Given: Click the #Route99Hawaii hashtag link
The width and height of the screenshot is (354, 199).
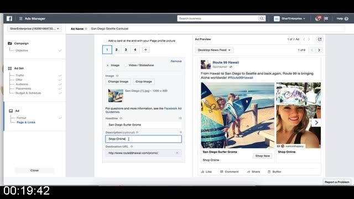Looking at the screenshot, I should tap(240, 77).
